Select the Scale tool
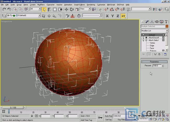Image resolution: width=170 pixels, height=122 pixels. [x=77, y=9]
